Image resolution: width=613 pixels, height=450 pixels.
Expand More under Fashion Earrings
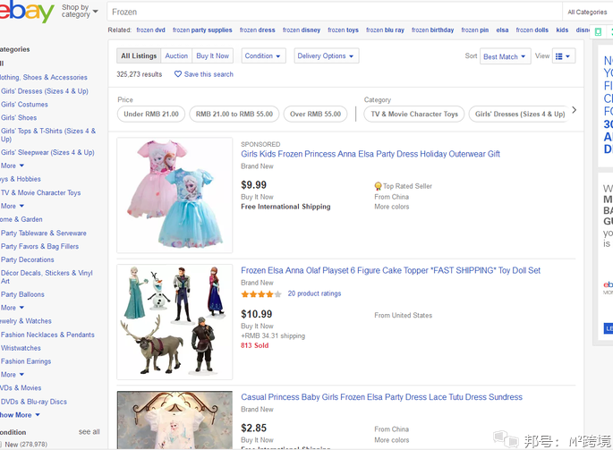click(x=13, y=375)
